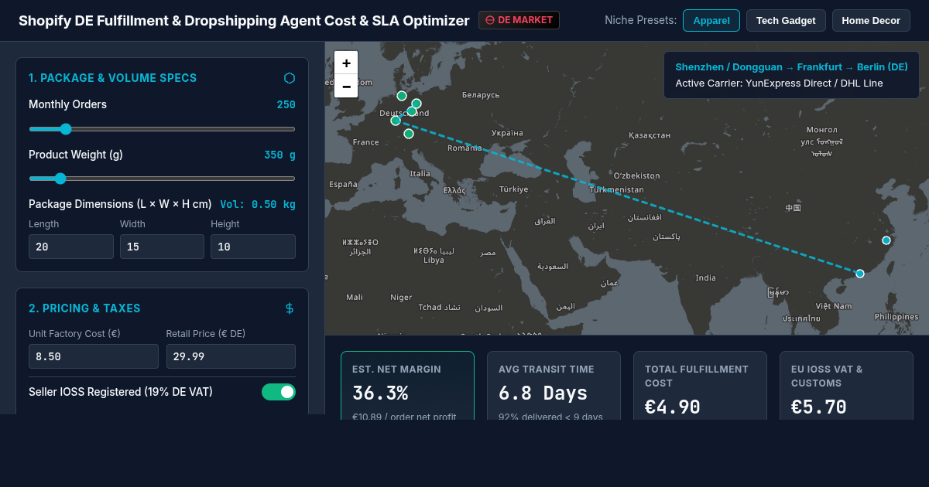Click the '92% delivered < 9 days' note
Screen dimensions: 929x487
[550, 417]
